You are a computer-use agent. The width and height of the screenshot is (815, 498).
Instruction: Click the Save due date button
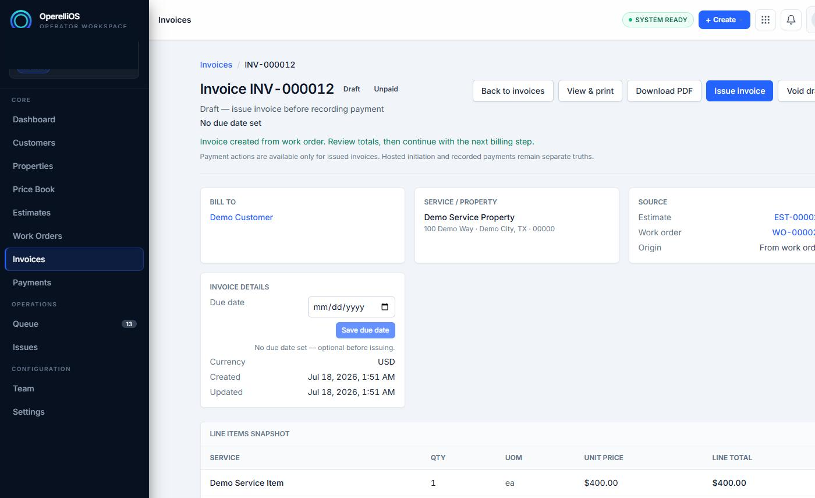pos(366,330)
